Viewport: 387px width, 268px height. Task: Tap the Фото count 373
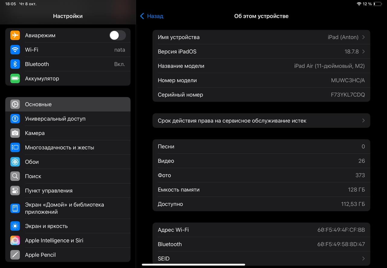[360, 175]
